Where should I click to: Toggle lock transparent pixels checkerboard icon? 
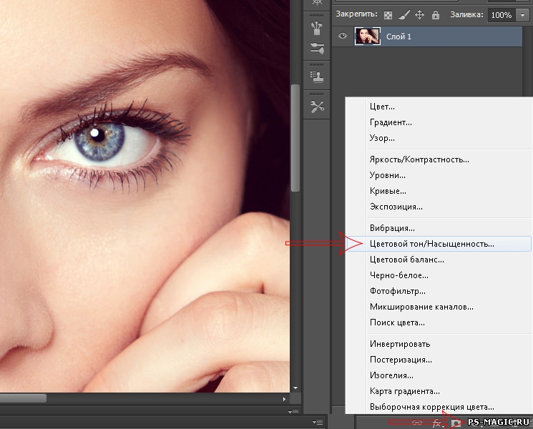tap(388, 14)
